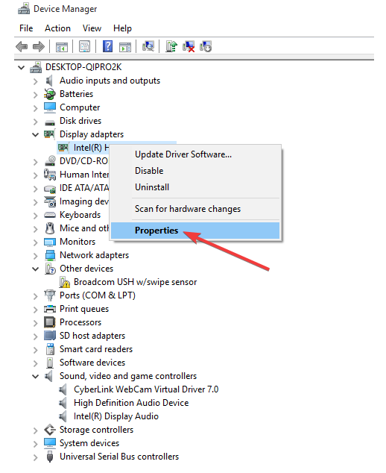Image resolution: width=386 pixels, height=473 pixels.
Task: Expand the Computer category
Action: (x=35, y=108)
